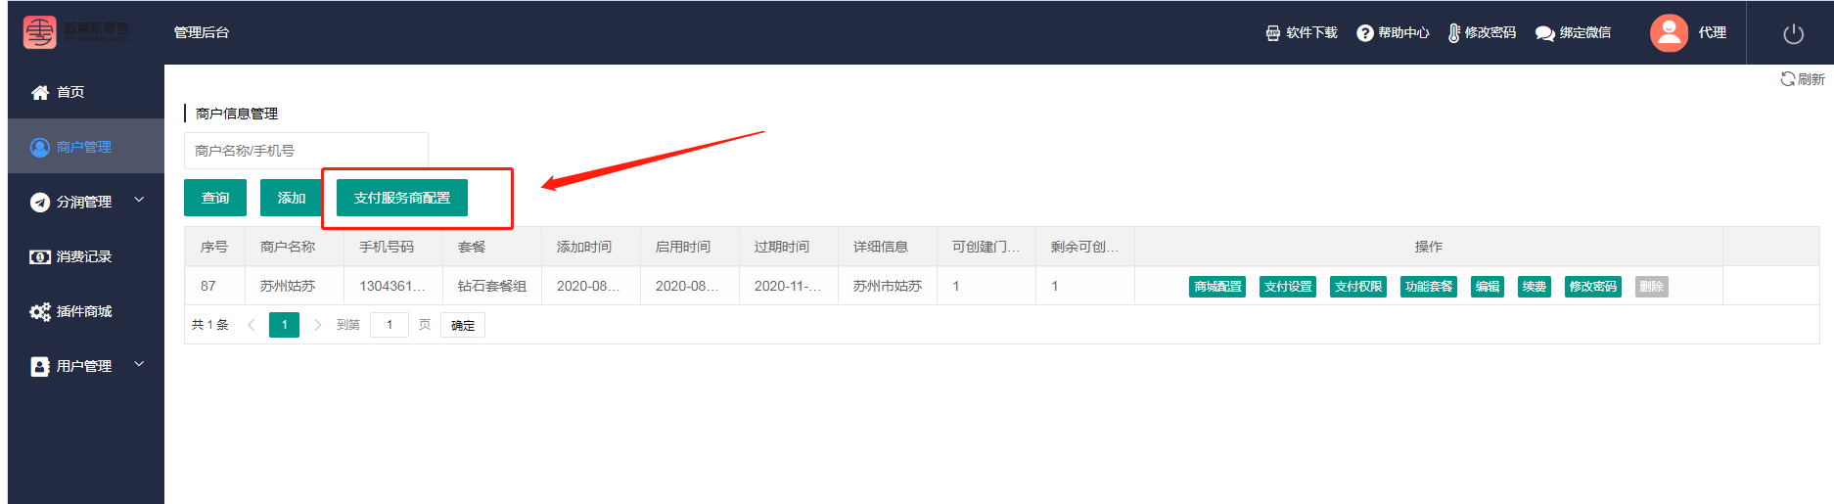The width and height of the screenshot is (1834, 504).
Task: Click the 确定 pagination button
Action: pos(463,325)
